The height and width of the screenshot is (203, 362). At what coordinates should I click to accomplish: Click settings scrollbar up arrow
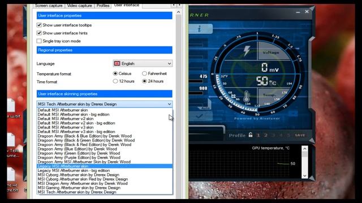[x=179, y=12]
